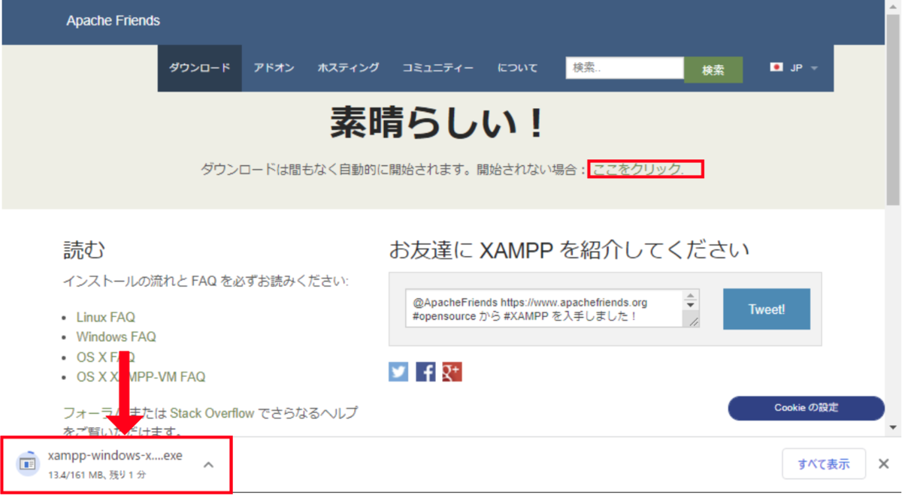The image size is (902, 498).
Task: Close the downloads bar with X
Action: point(884,463)
